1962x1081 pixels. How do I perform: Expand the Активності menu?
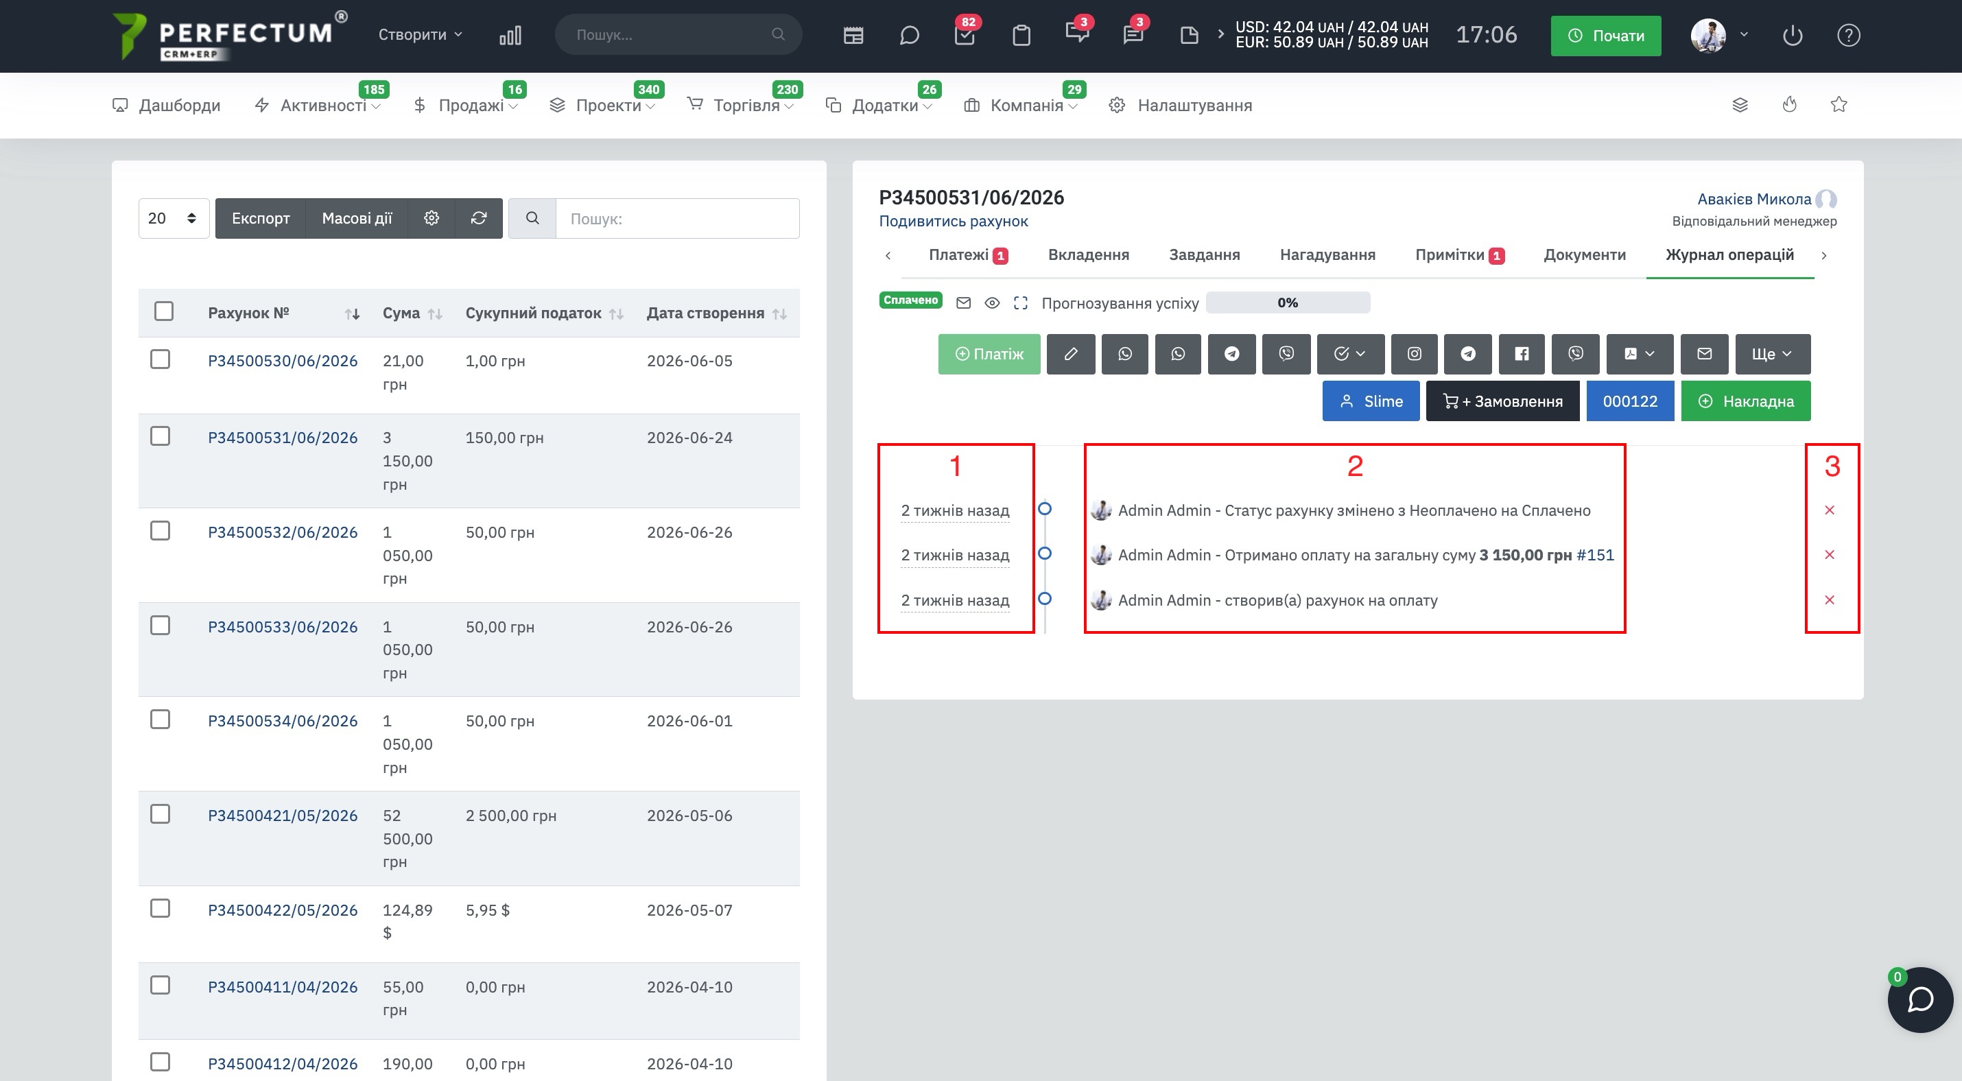(318, 105)
